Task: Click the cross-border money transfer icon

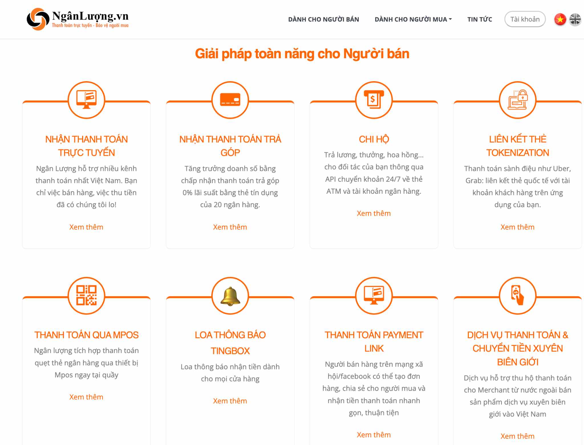Action: 518,295
